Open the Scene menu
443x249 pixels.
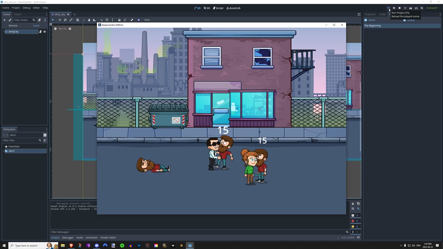point(6,8)
